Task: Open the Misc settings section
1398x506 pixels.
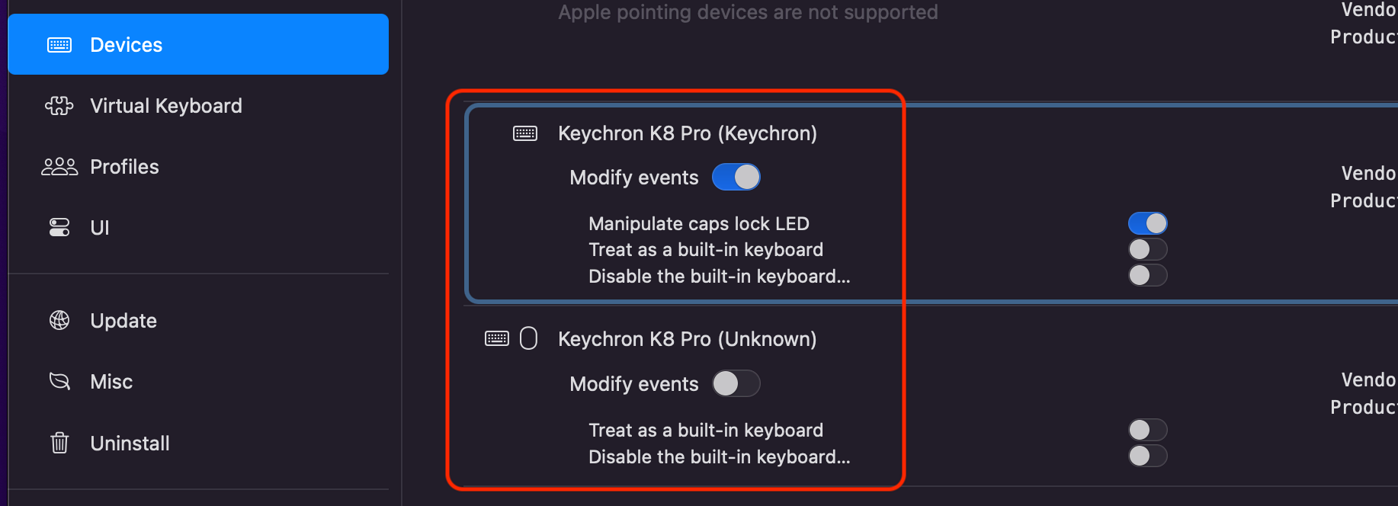Action: [111, 382]
